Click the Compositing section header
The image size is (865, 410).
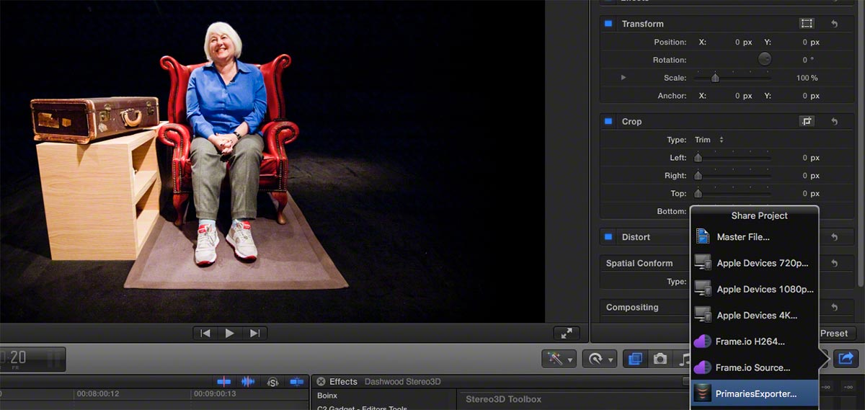click(x=632, y=307)
